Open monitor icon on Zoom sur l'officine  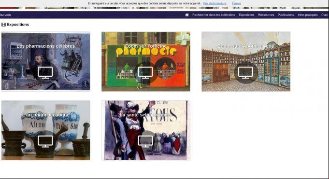pos(145,72)
